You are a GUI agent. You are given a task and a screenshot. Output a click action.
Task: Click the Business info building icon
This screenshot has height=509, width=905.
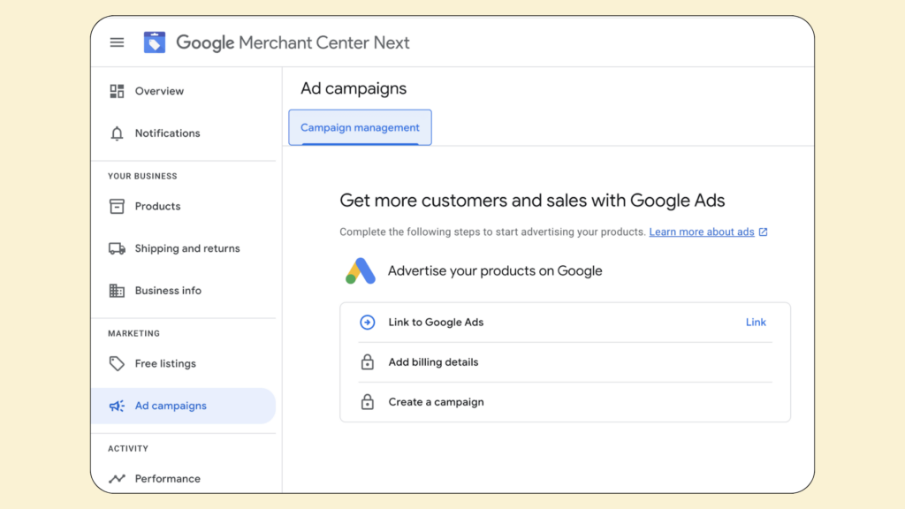pos(117,290)
